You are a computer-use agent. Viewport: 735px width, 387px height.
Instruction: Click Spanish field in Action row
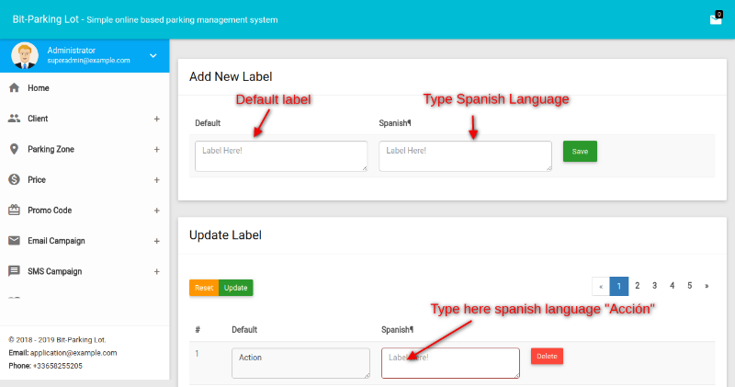tap(450, 363)
